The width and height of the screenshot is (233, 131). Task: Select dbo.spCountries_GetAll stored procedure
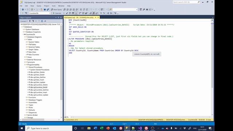(x=39, y=87)
